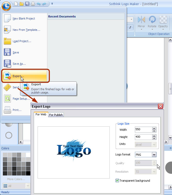Viewport: 172px width, 195px height.
Task: Click the Print icon in quick access toolbar
Action: pyautogui.click(x=33, y=4)
